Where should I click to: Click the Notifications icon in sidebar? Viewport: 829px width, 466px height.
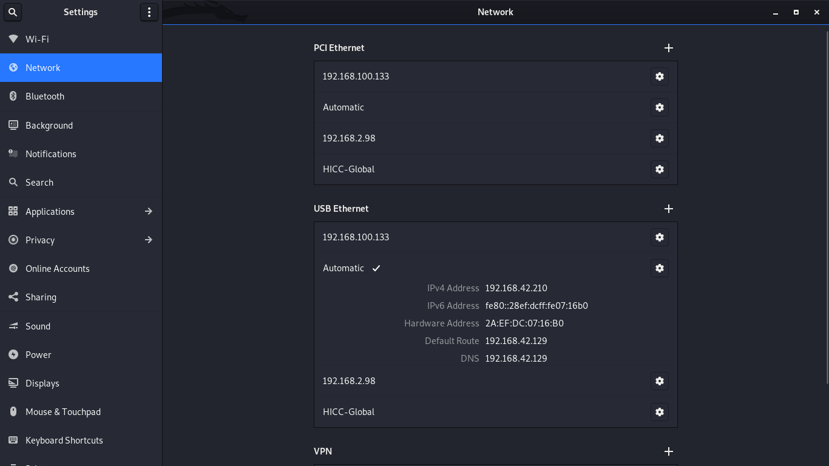click(x=13, y=154)
